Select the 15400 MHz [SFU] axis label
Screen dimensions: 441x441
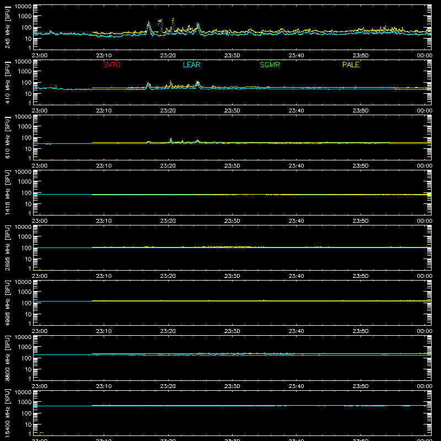click(x=8, y=413)
